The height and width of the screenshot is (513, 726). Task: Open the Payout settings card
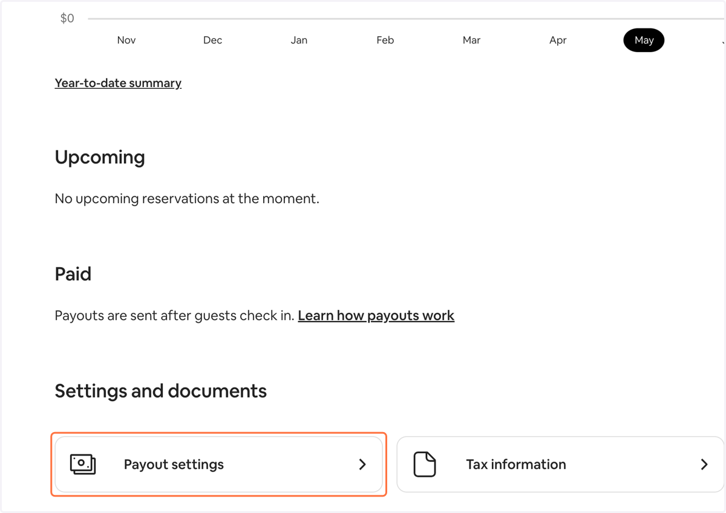[x=218, y=464]
